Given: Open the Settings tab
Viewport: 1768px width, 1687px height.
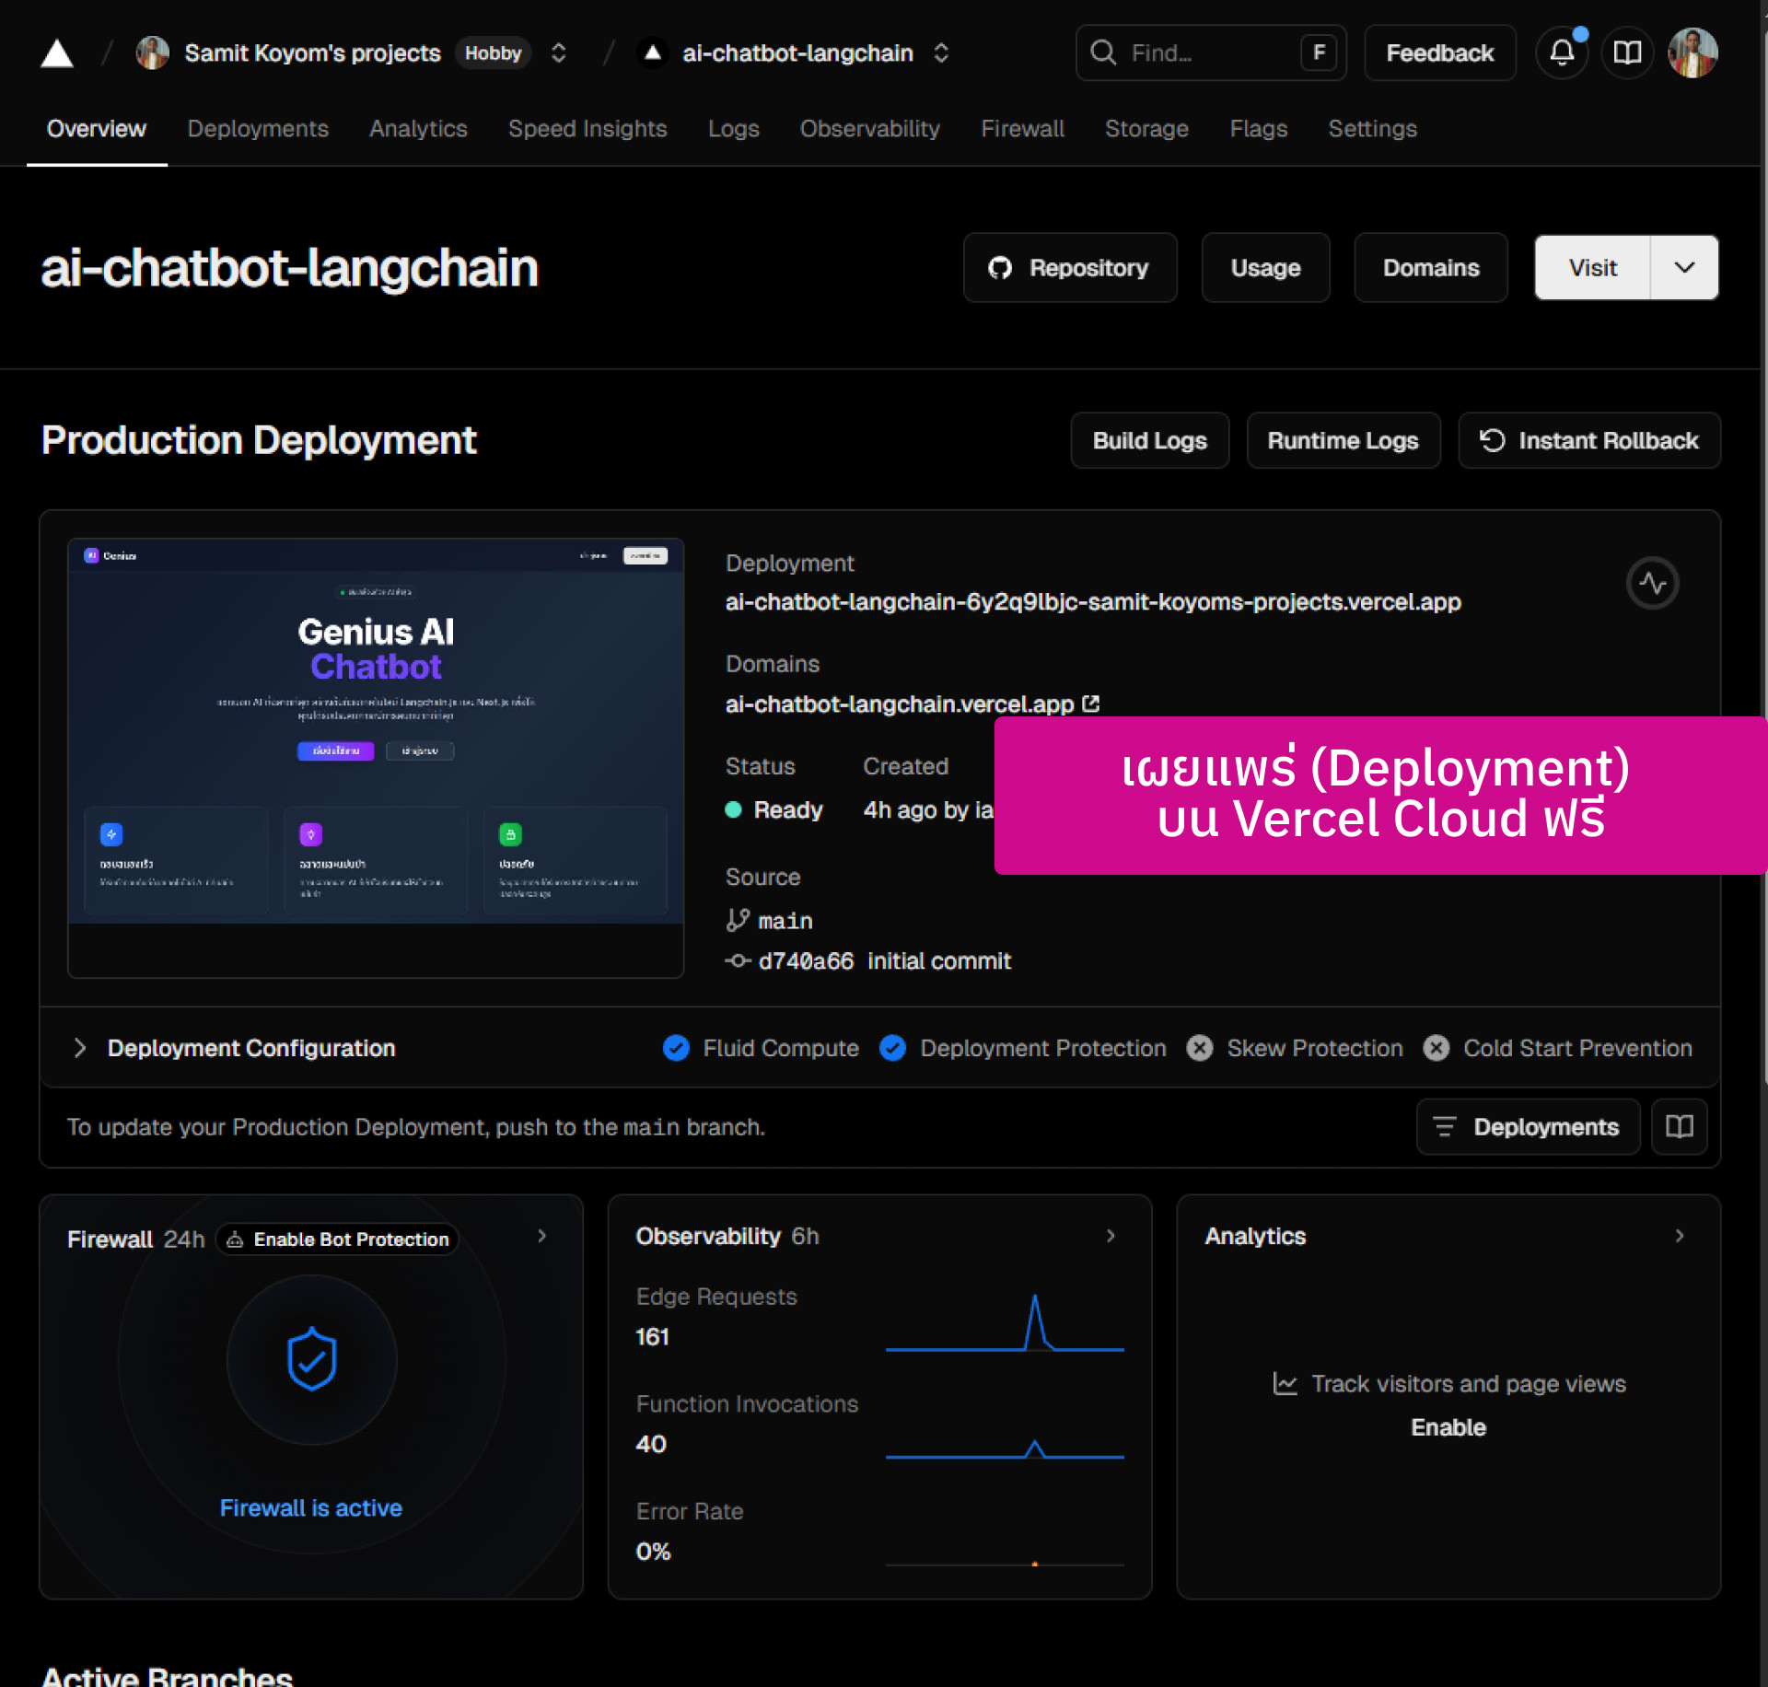Looking at the screenshot, I should coord(1373,129).
